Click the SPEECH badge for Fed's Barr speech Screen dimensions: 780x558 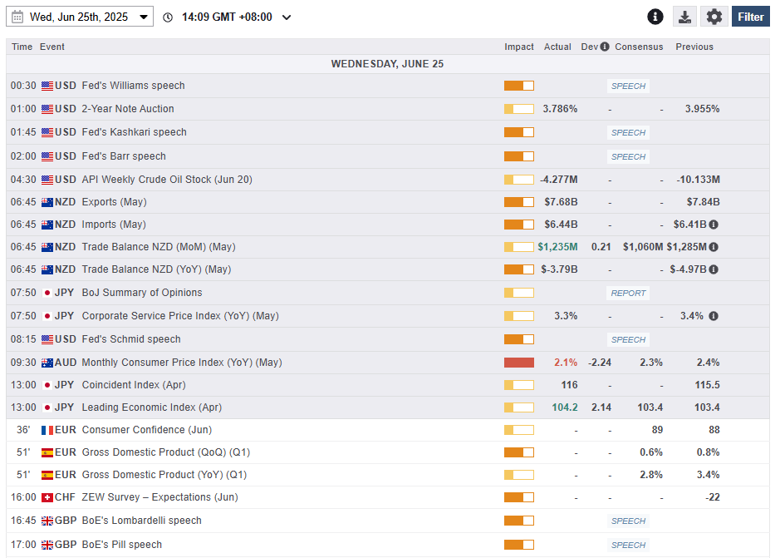click(628, 156)
